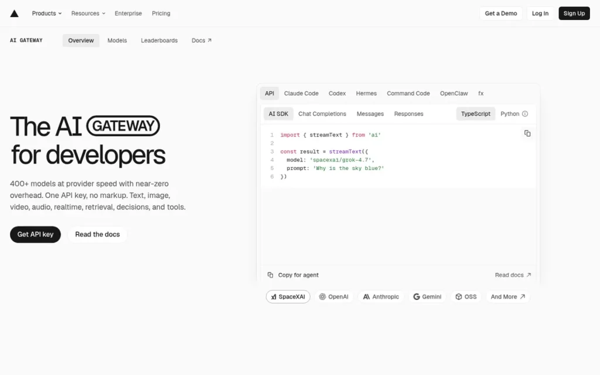Click the Read the docs button
600x375 pixels.
pos(97,234)
